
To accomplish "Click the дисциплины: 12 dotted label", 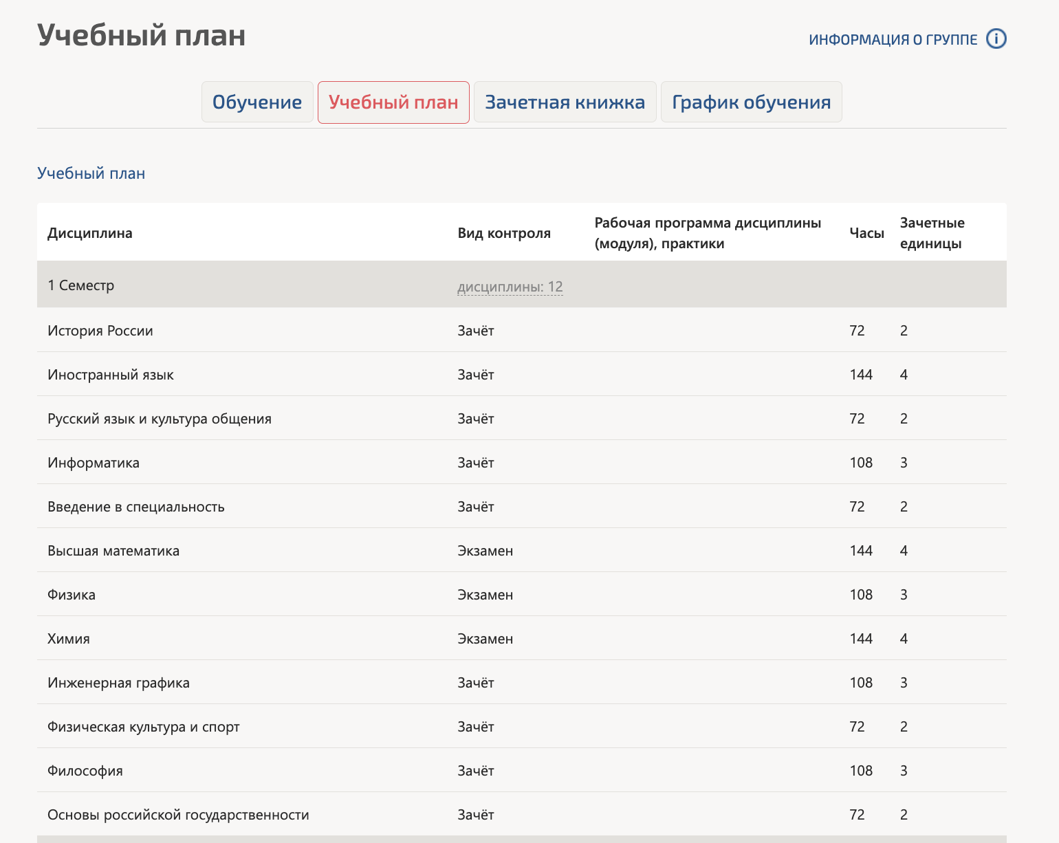I will (510, 287).
